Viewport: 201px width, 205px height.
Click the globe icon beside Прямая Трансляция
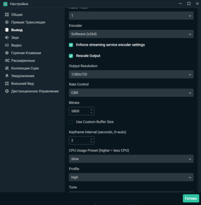pos(7,22)
